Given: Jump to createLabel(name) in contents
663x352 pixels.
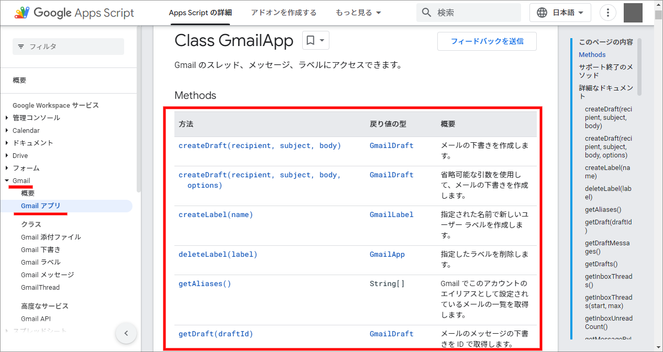Looking at the screenshot, I should pyautogui.click(x=609, y=172).
